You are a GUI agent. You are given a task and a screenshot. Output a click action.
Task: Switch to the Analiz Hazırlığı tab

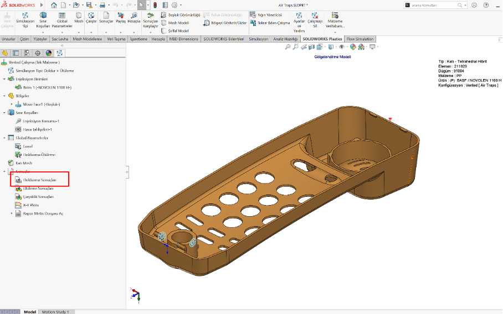285,39
